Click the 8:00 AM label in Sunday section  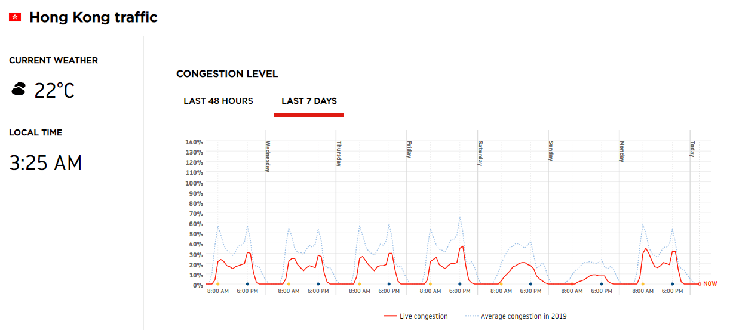pyautogui.click(x=572, y=291)
